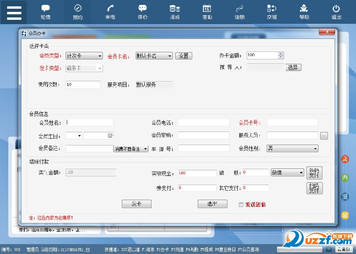Expand the 会员卡名 dropdown
This screenshot has height=254, width=356.
click(170, 56)
